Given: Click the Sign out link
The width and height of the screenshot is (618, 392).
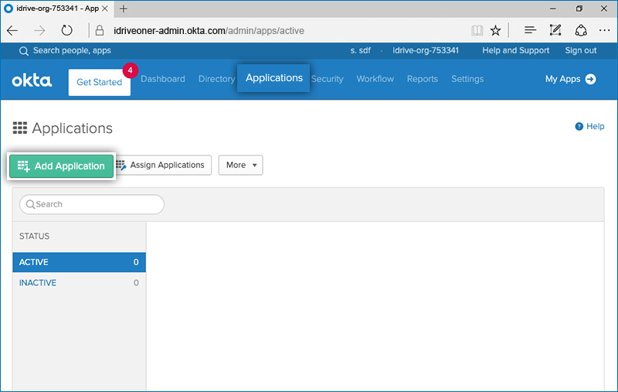Looking at the screenshot, I should [x=580, y=50].
